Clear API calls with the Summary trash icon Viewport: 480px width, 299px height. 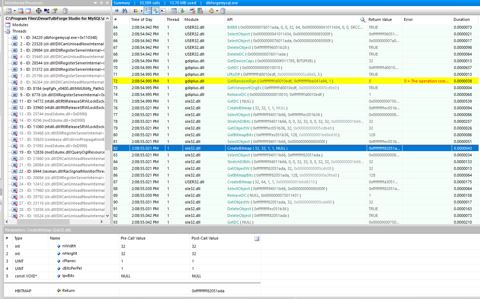coord(223,11)
